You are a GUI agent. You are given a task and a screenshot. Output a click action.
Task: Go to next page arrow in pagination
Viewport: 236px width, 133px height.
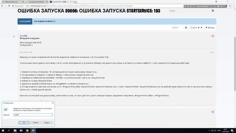201,28
